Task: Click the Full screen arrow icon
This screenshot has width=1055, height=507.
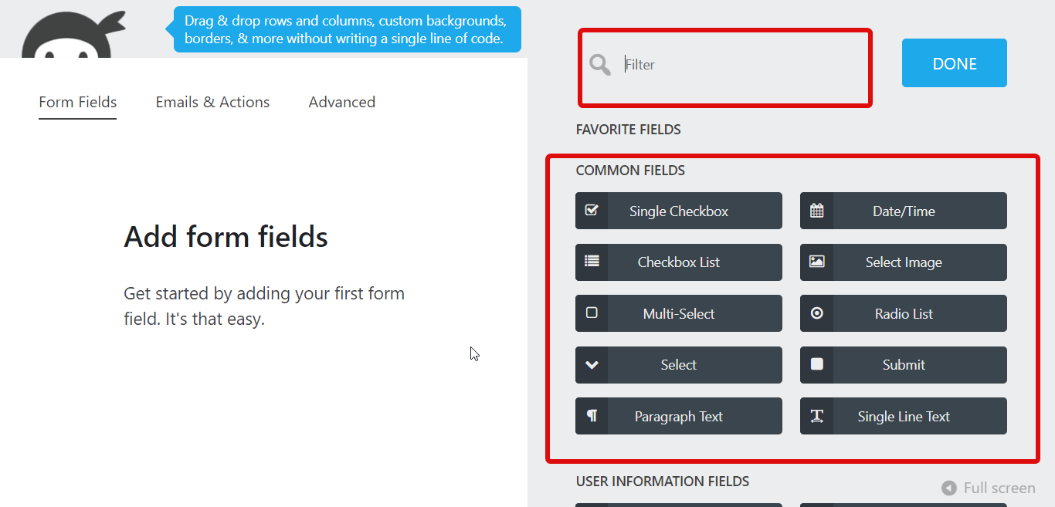Action: click(949, 488)
